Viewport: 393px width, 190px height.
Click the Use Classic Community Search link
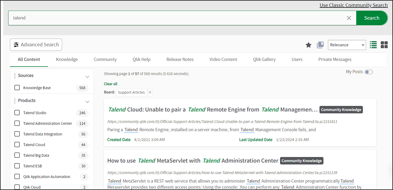(x=354, y=5)
